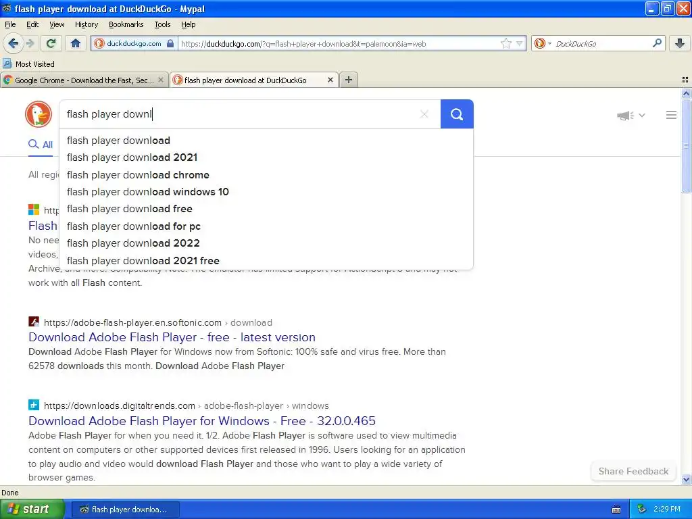Click the magnifier in the browser search box
This screenshot has width=692, height=519.
click(x=657, y=43)
